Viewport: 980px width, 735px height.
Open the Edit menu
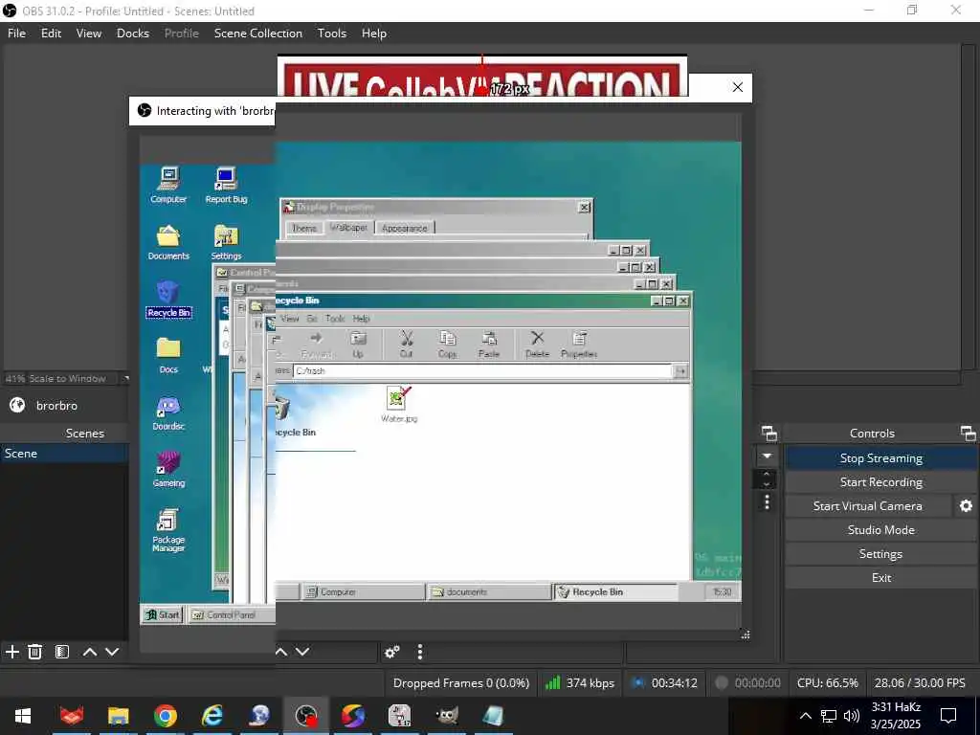52,33
